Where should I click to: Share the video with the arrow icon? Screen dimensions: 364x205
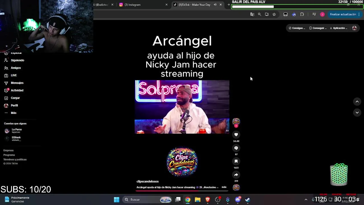point(236,175)
